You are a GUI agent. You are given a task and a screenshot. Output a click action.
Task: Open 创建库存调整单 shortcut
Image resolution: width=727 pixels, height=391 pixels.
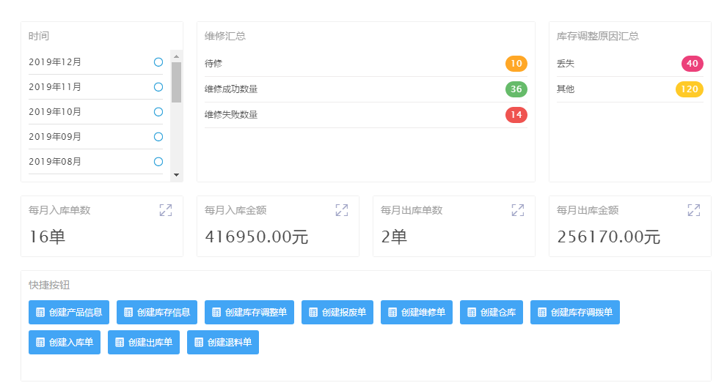tap(249, 313)
